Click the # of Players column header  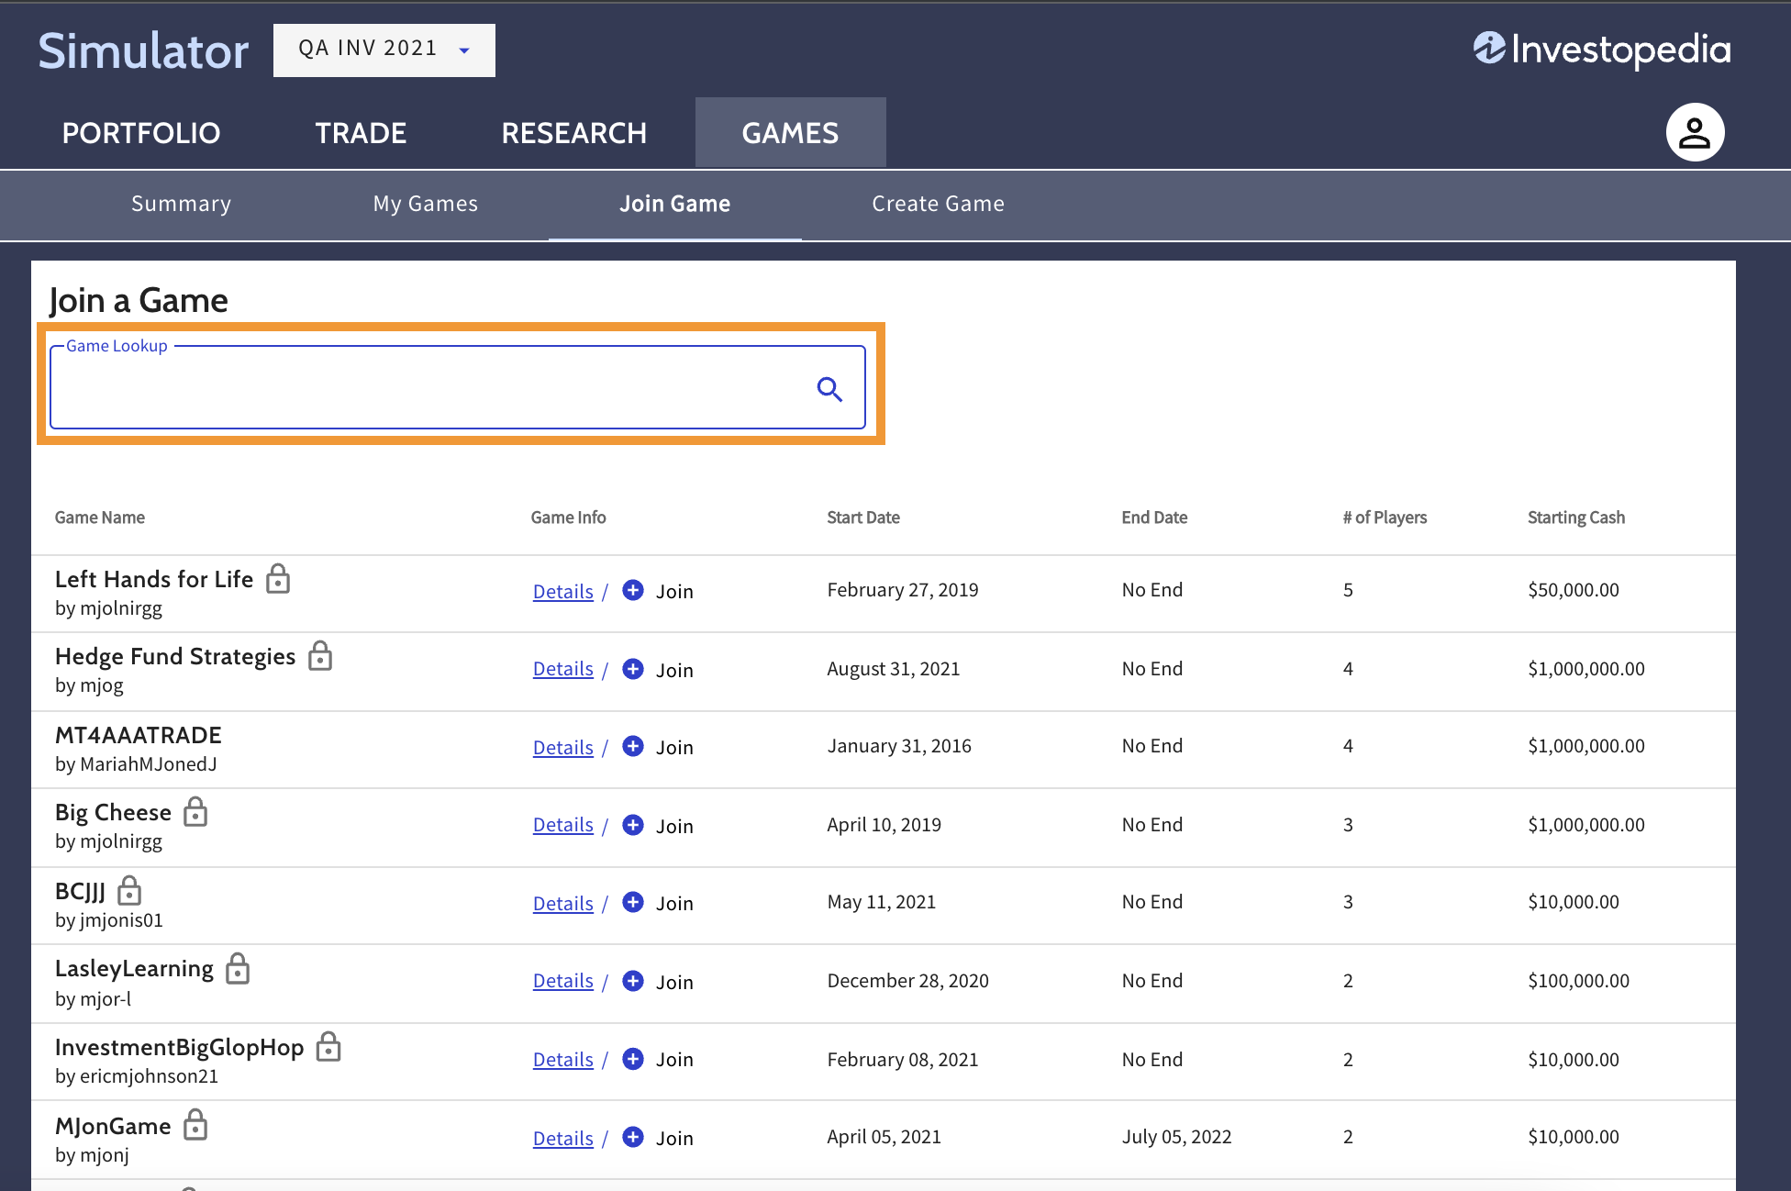tap(1384, 518)
